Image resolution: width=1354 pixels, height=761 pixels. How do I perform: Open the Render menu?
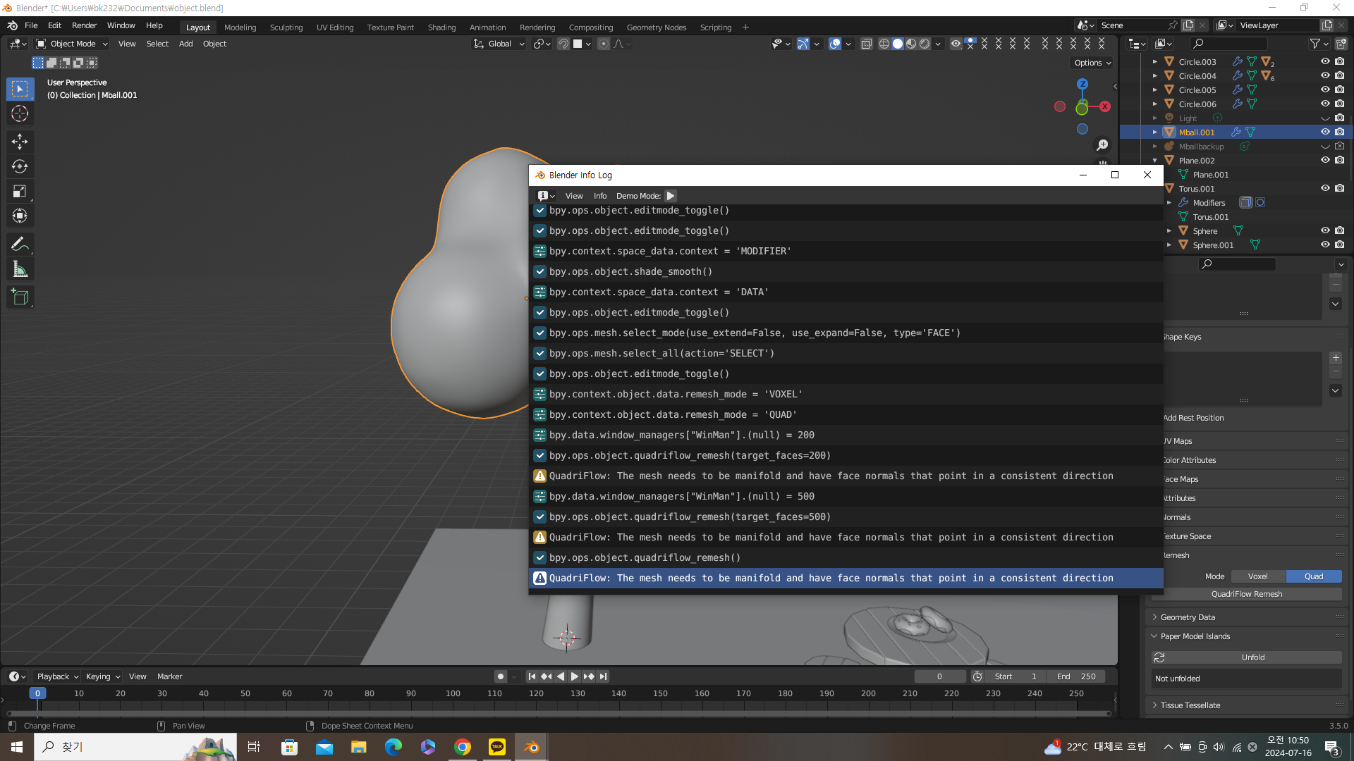click(x=84, y=25)
